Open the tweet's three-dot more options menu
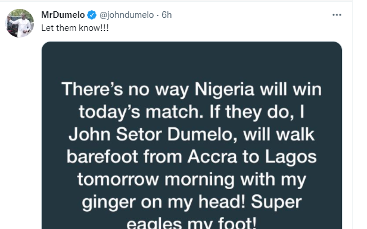Screen dimensions: 367x229 [x=337, y=15]
